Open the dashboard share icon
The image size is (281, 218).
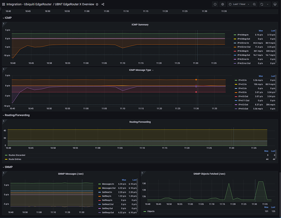pos(103,4)
